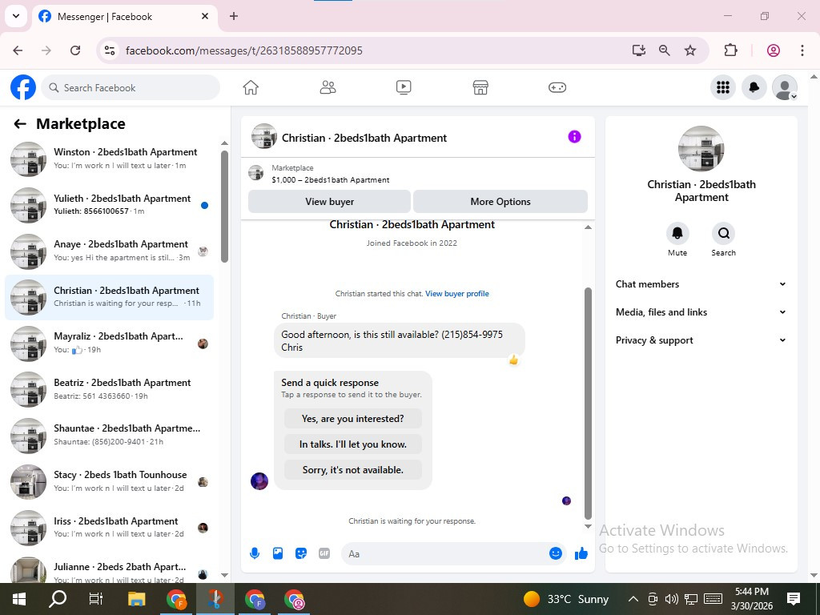820x615 pixels.
Task: Click the Search Facebook box
Action: 131,87
